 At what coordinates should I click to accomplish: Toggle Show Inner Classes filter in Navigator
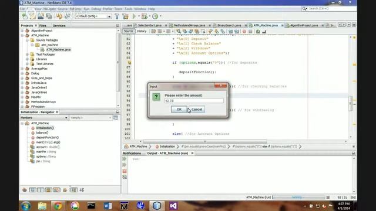(x=56, y=190)
